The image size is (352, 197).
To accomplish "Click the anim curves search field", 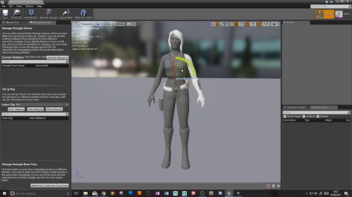I will 317,113.
